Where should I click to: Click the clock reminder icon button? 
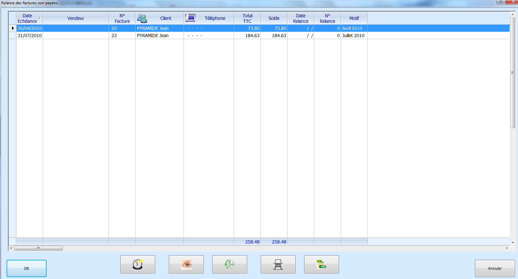138,264
